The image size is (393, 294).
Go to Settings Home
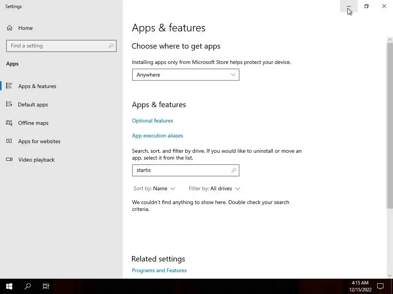pos(20,28)
